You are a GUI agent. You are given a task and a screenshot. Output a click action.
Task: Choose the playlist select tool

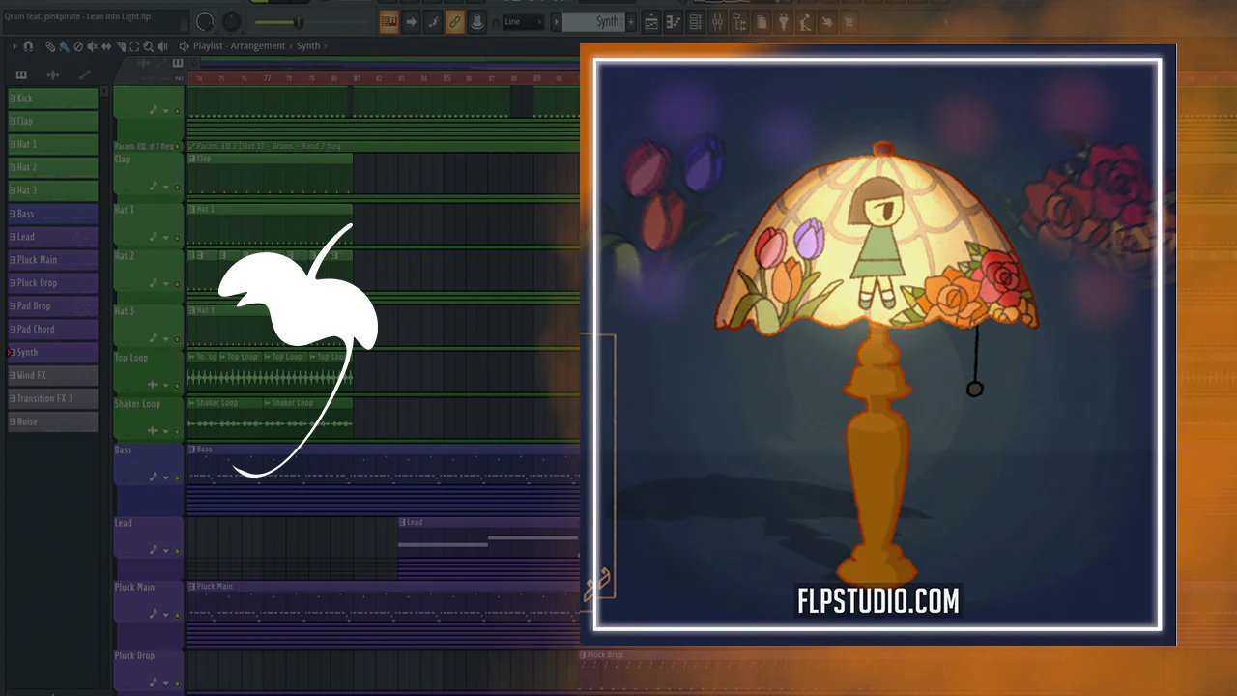coord(134,45)
